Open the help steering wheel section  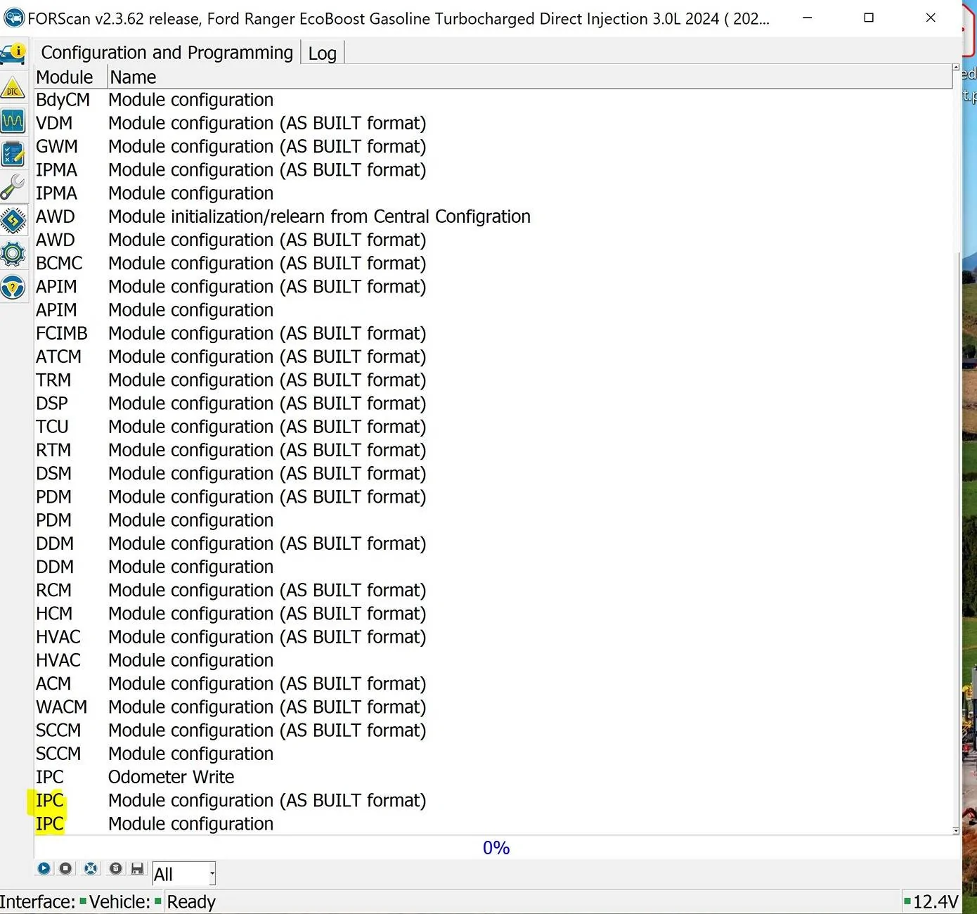13,287
